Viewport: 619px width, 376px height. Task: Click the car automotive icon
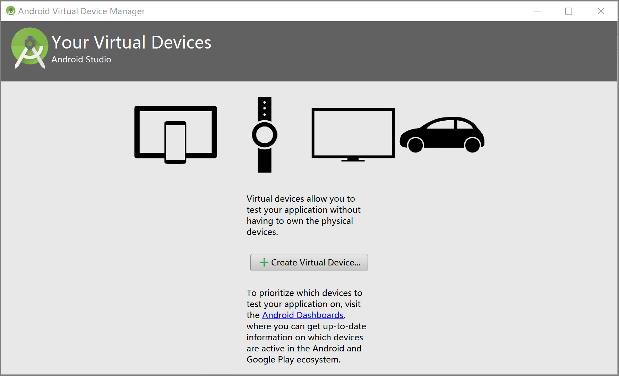442,135
